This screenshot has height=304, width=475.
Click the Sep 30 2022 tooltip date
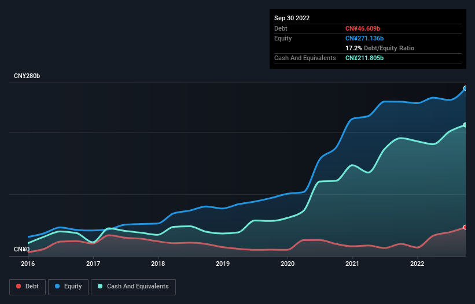click(x=292, y=18)
